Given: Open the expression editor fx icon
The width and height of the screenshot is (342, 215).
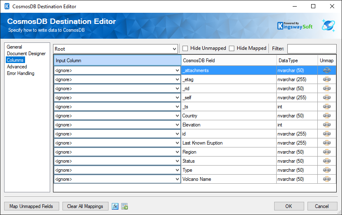Looking at the screenshot, I should pyautogui.click(x=115, y=206).
